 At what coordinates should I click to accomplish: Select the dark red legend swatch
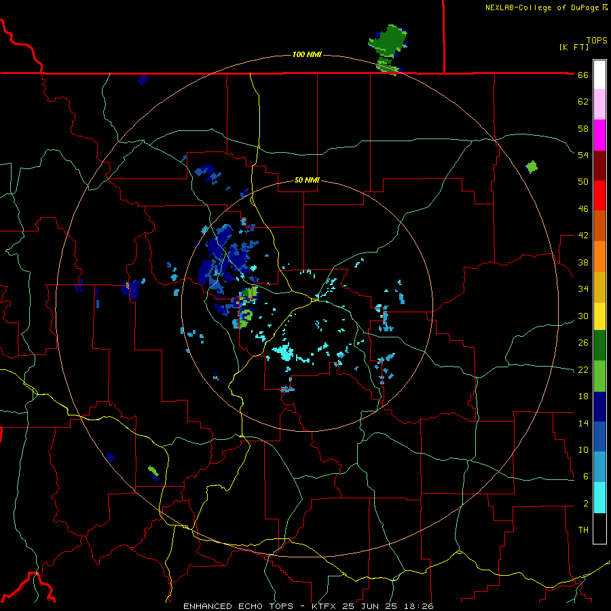[x=599, y=165]
